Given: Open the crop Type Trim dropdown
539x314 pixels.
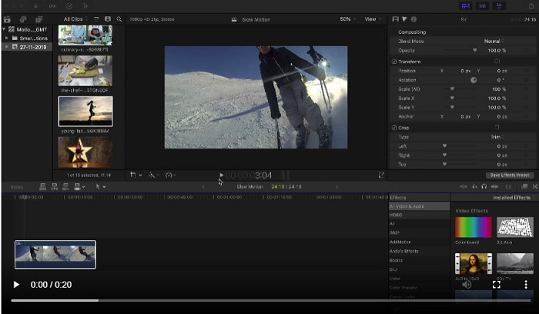Looking at the screenshot, I should (x=497, y=137).
